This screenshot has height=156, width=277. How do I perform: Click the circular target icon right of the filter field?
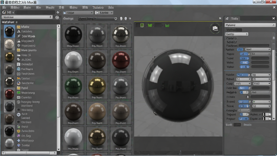click(57, 17)
